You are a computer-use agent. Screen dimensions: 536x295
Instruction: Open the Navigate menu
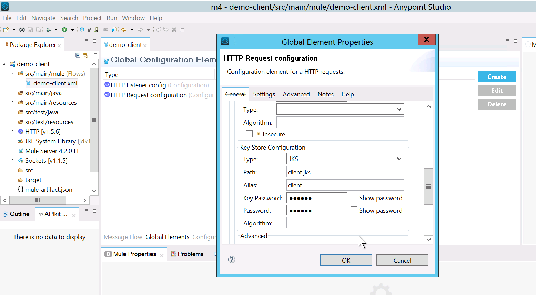click(x=43, y=18)
